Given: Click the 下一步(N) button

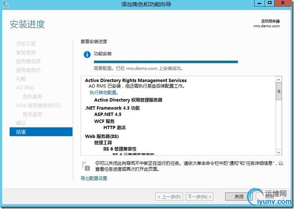Looking at the screenshot, I should 199,197.
